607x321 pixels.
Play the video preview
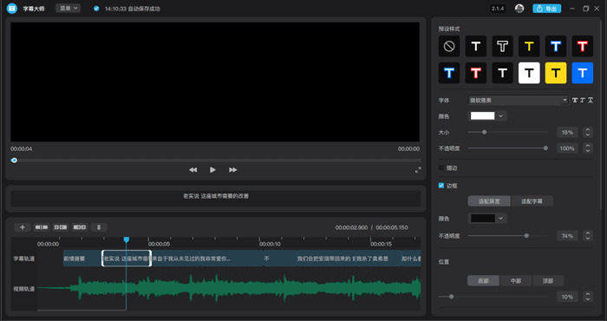(212, 169)
